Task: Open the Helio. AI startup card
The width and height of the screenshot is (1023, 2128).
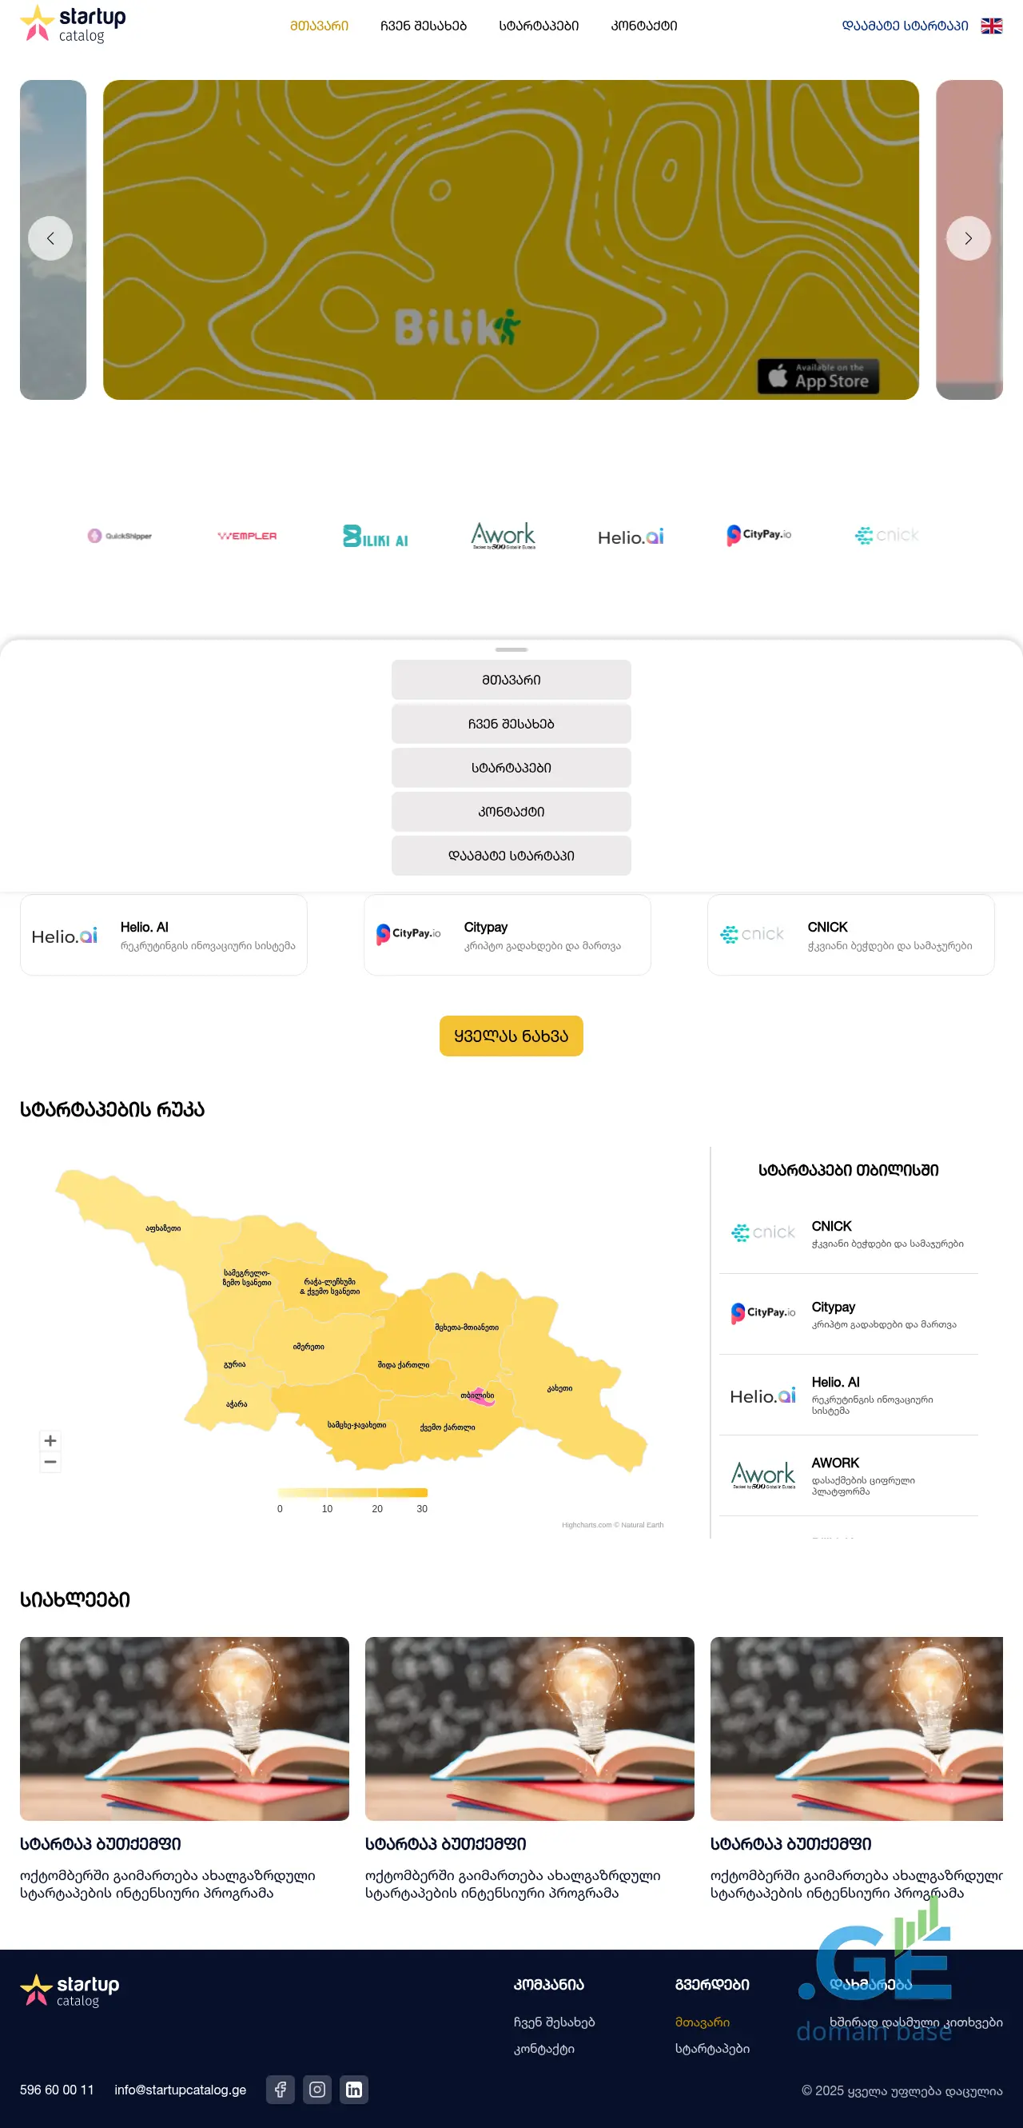Action: (164, 935)
